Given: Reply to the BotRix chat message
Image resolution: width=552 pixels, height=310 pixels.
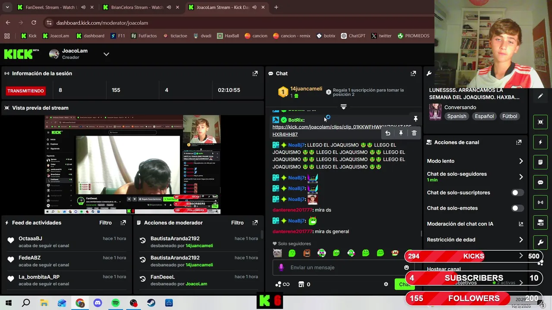Looking at the screenshot, I should click(388, 133).
